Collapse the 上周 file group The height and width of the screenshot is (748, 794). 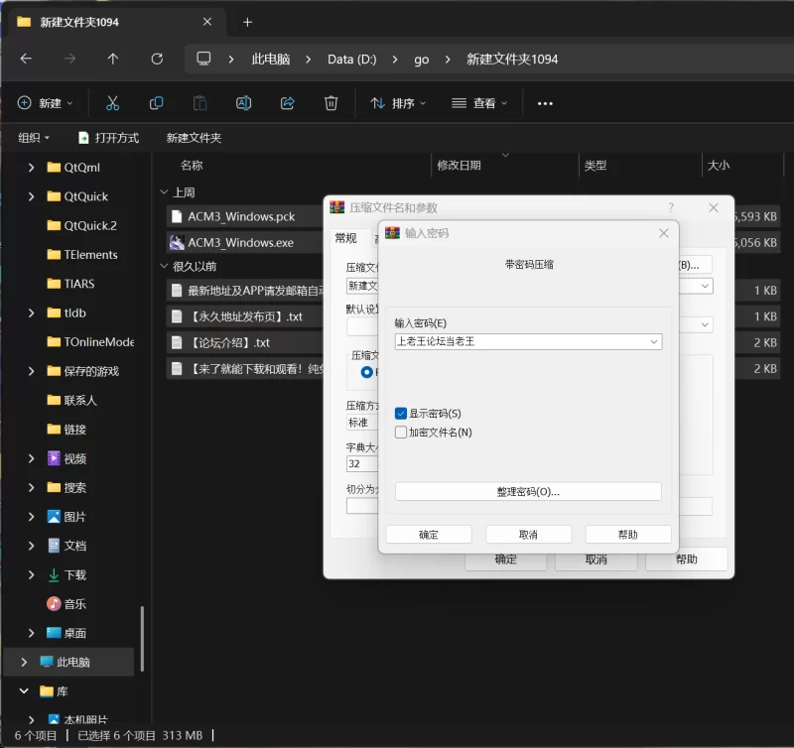click(164, 192)
